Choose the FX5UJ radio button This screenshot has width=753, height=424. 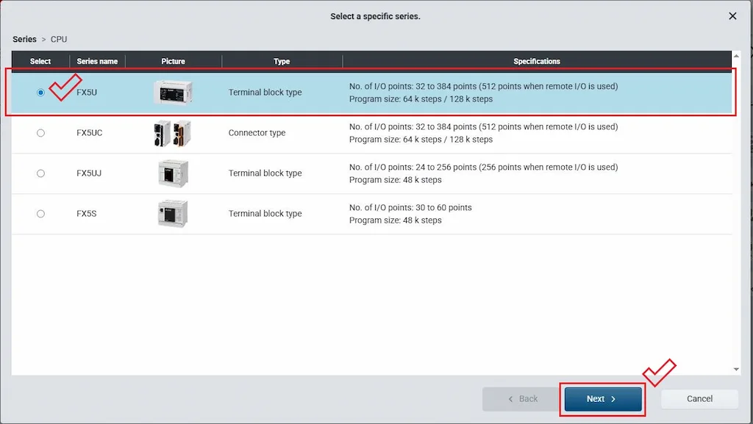click(x=41, y=173)
